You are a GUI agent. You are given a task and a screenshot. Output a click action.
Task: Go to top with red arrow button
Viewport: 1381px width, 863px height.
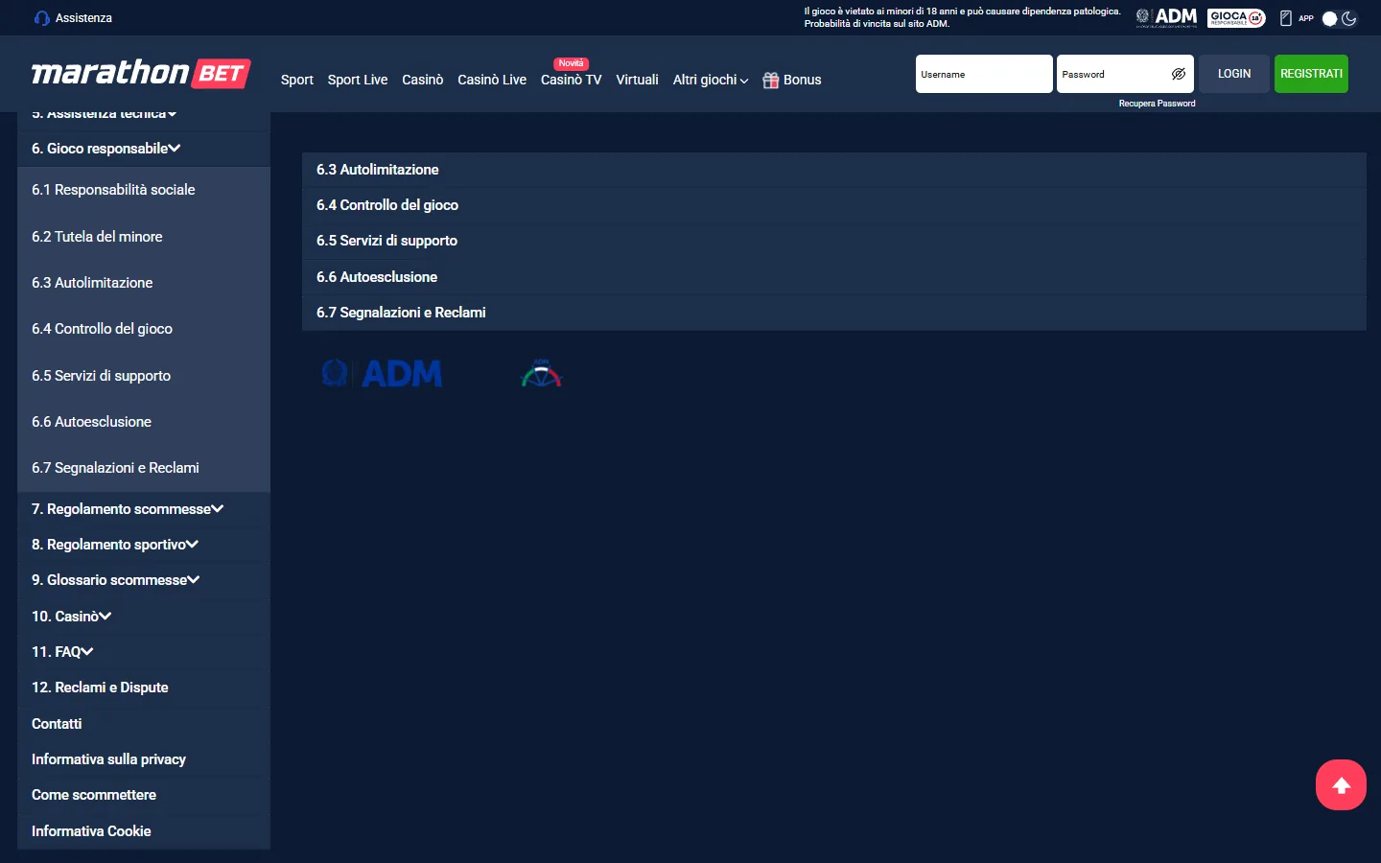click(1341, 784)
